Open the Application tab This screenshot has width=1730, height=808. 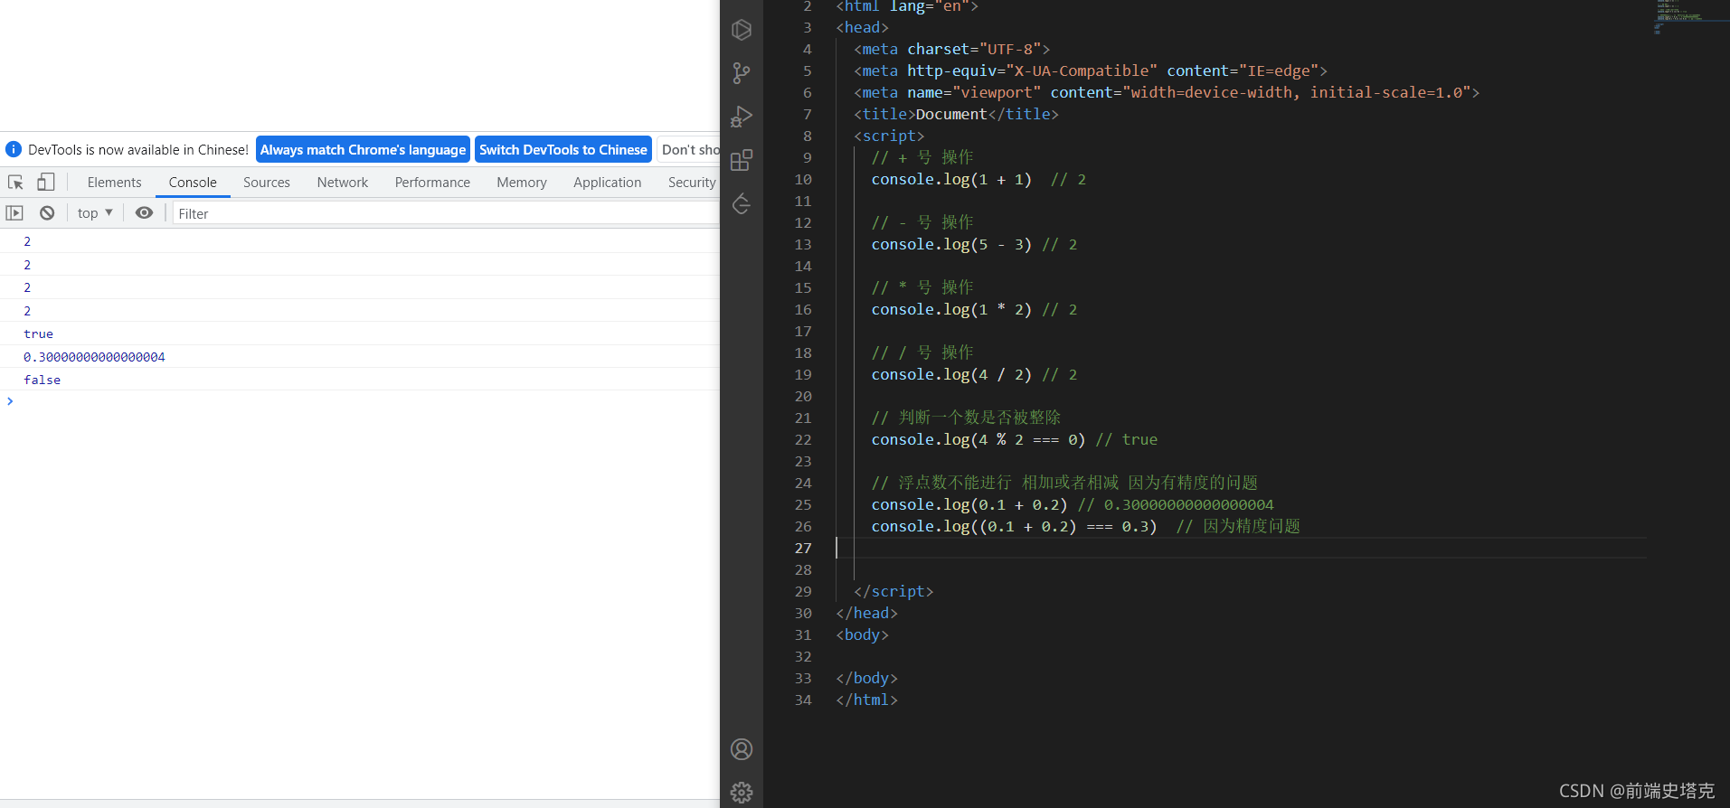[607, 183]
